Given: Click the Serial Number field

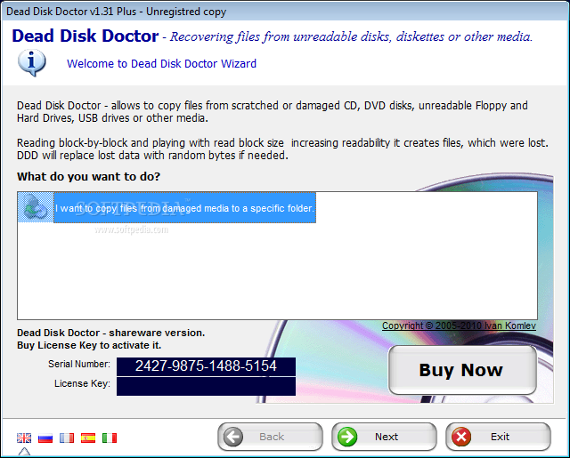Looking at the screenshot, I should [206, 366].
